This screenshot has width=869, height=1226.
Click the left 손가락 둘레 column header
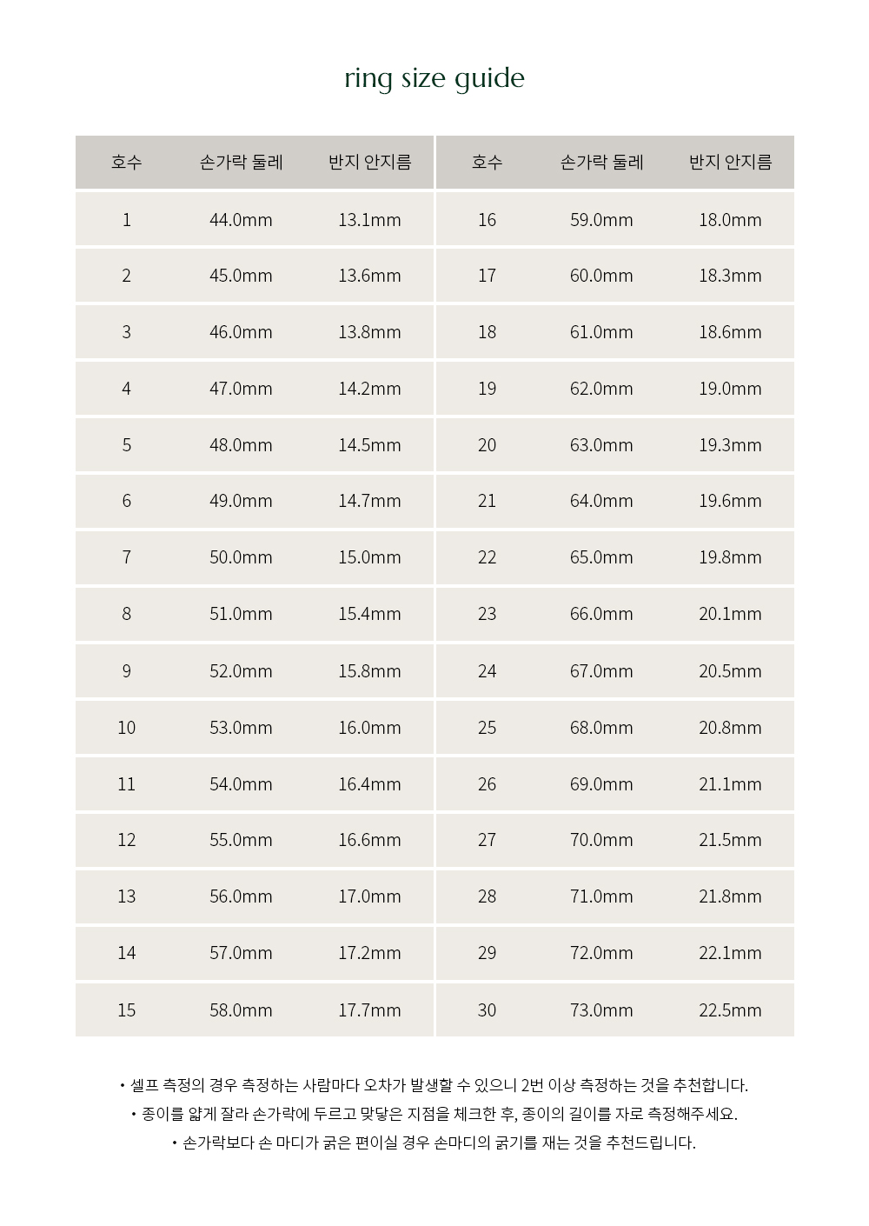pyautogui.click(x=241, y=162)
